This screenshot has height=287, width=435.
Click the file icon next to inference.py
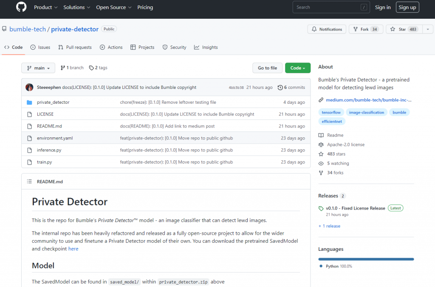(x=29, y=150)
